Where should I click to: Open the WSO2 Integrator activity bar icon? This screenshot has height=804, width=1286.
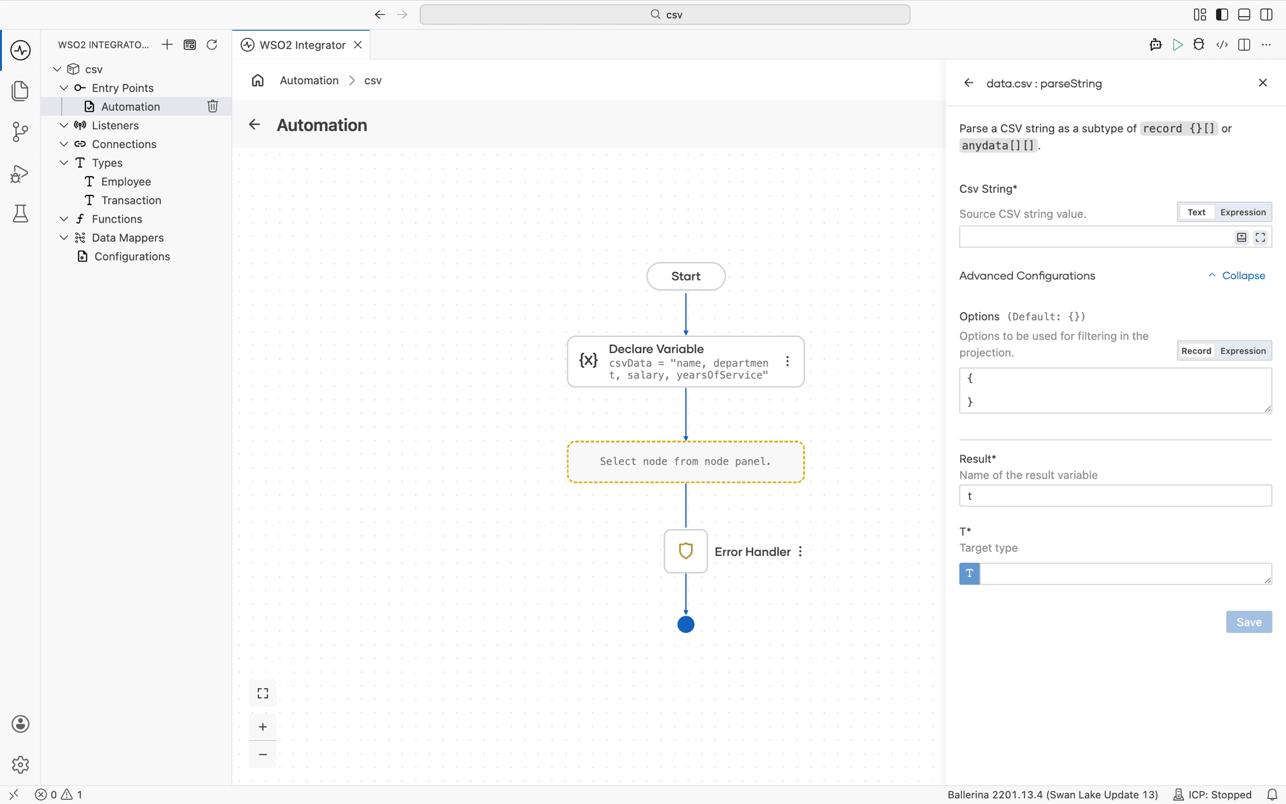tap(21, 50)
